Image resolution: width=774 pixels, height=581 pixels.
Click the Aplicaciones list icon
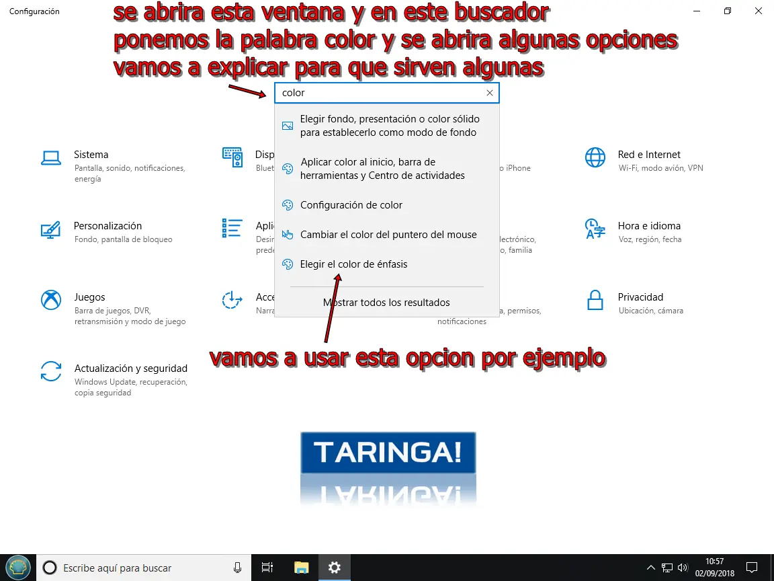pos(232,228)
